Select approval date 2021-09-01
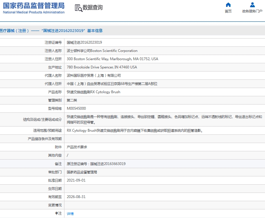Image resolution: width=265 pixels, height=218 pixels. tap(76, 180)
